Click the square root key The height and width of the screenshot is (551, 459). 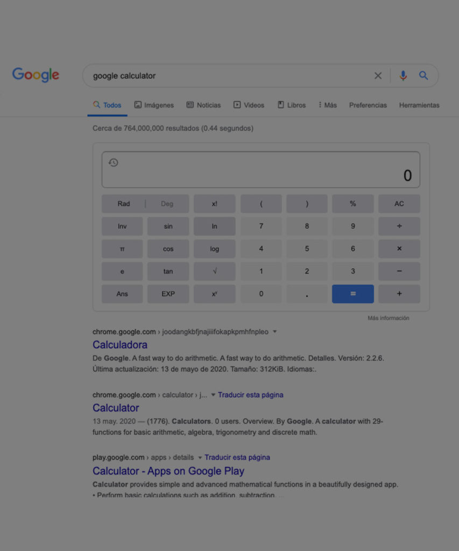tap(214, 271)
